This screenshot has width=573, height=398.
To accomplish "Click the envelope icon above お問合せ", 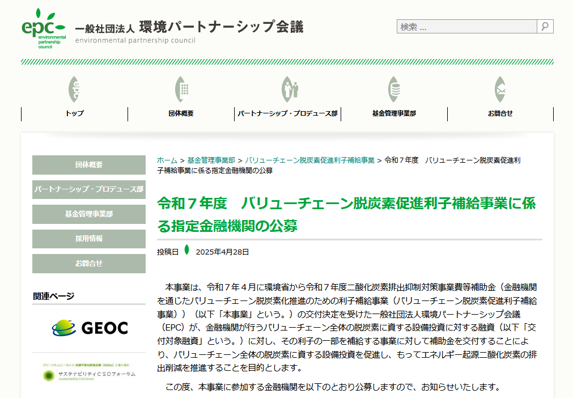I will (x=500, y=90).
